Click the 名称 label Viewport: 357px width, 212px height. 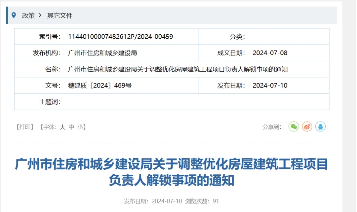[53, 69]
